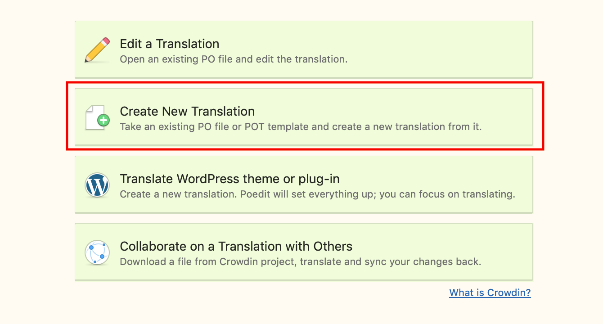Click the new document plus icon

pyautogui.click(x=97, y=117)
